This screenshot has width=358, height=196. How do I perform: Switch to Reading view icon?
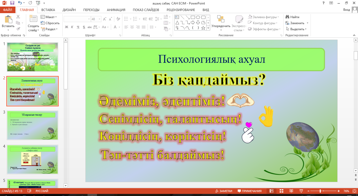[x=291, y=191]
